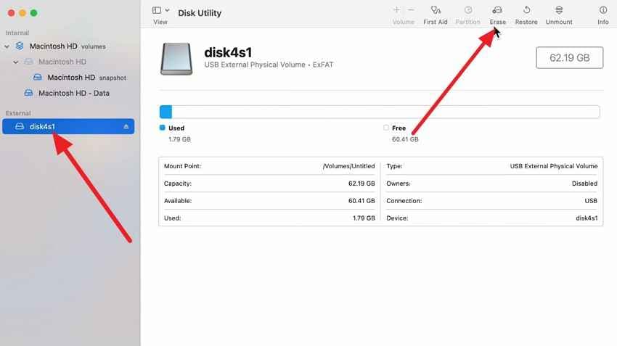Click the disk4s1 volume title
Image resolution: width=617 pixels, height=346 pixels.
coord(228,52)
